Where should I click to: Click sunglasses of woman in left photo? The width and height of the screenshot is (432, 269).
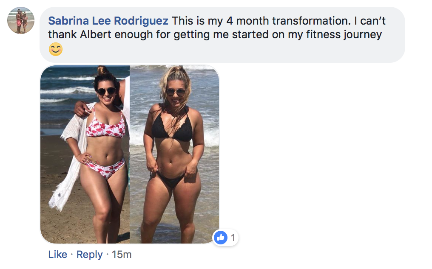coord(106,91)
